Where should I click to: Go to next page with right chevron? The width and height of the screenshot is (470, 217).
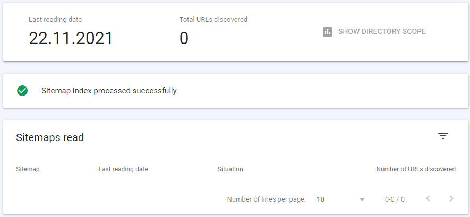click(451, 198)
